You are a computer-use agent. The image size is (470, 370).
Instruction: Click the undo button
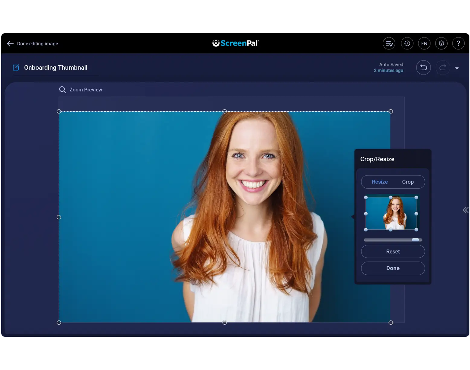pos(423,68)
